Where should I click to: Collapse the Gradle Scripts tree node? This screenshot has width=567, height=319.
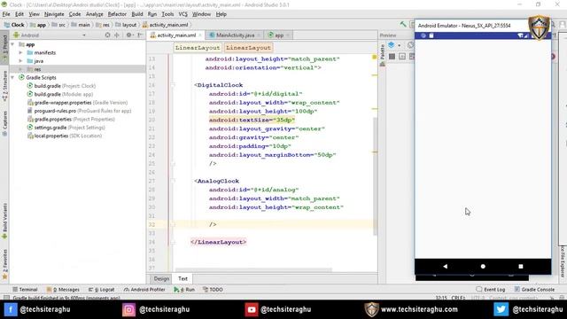(13, 77)
